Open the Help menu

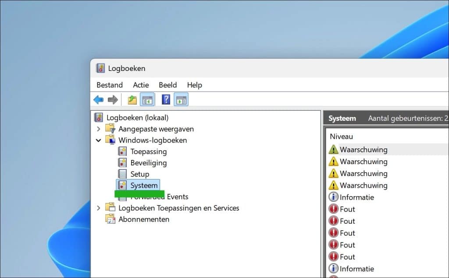(194, 85)
